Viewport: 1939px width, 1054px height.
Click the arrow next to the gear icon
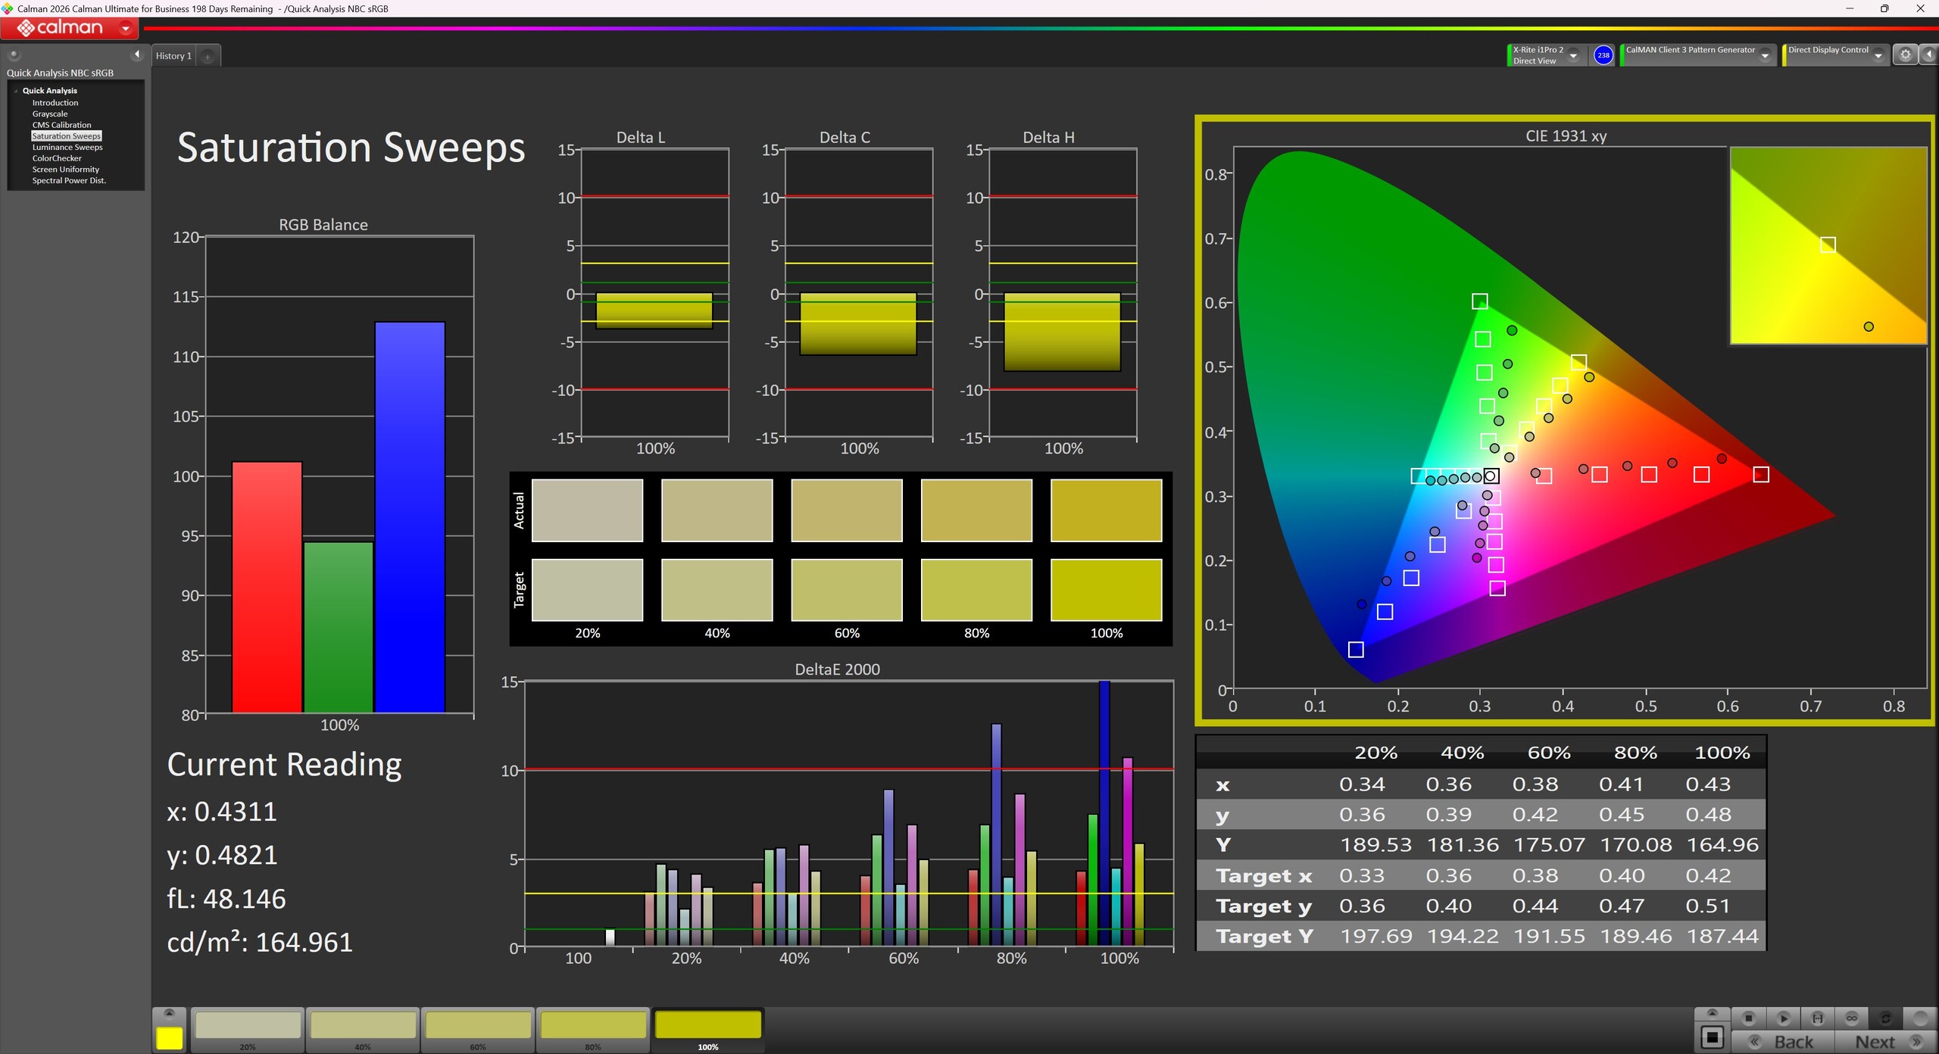1928,55
